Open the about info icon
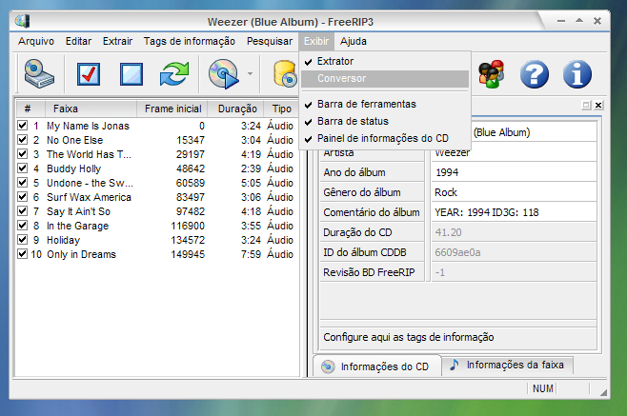Screen dimensions: 627x416 [577, 74]
